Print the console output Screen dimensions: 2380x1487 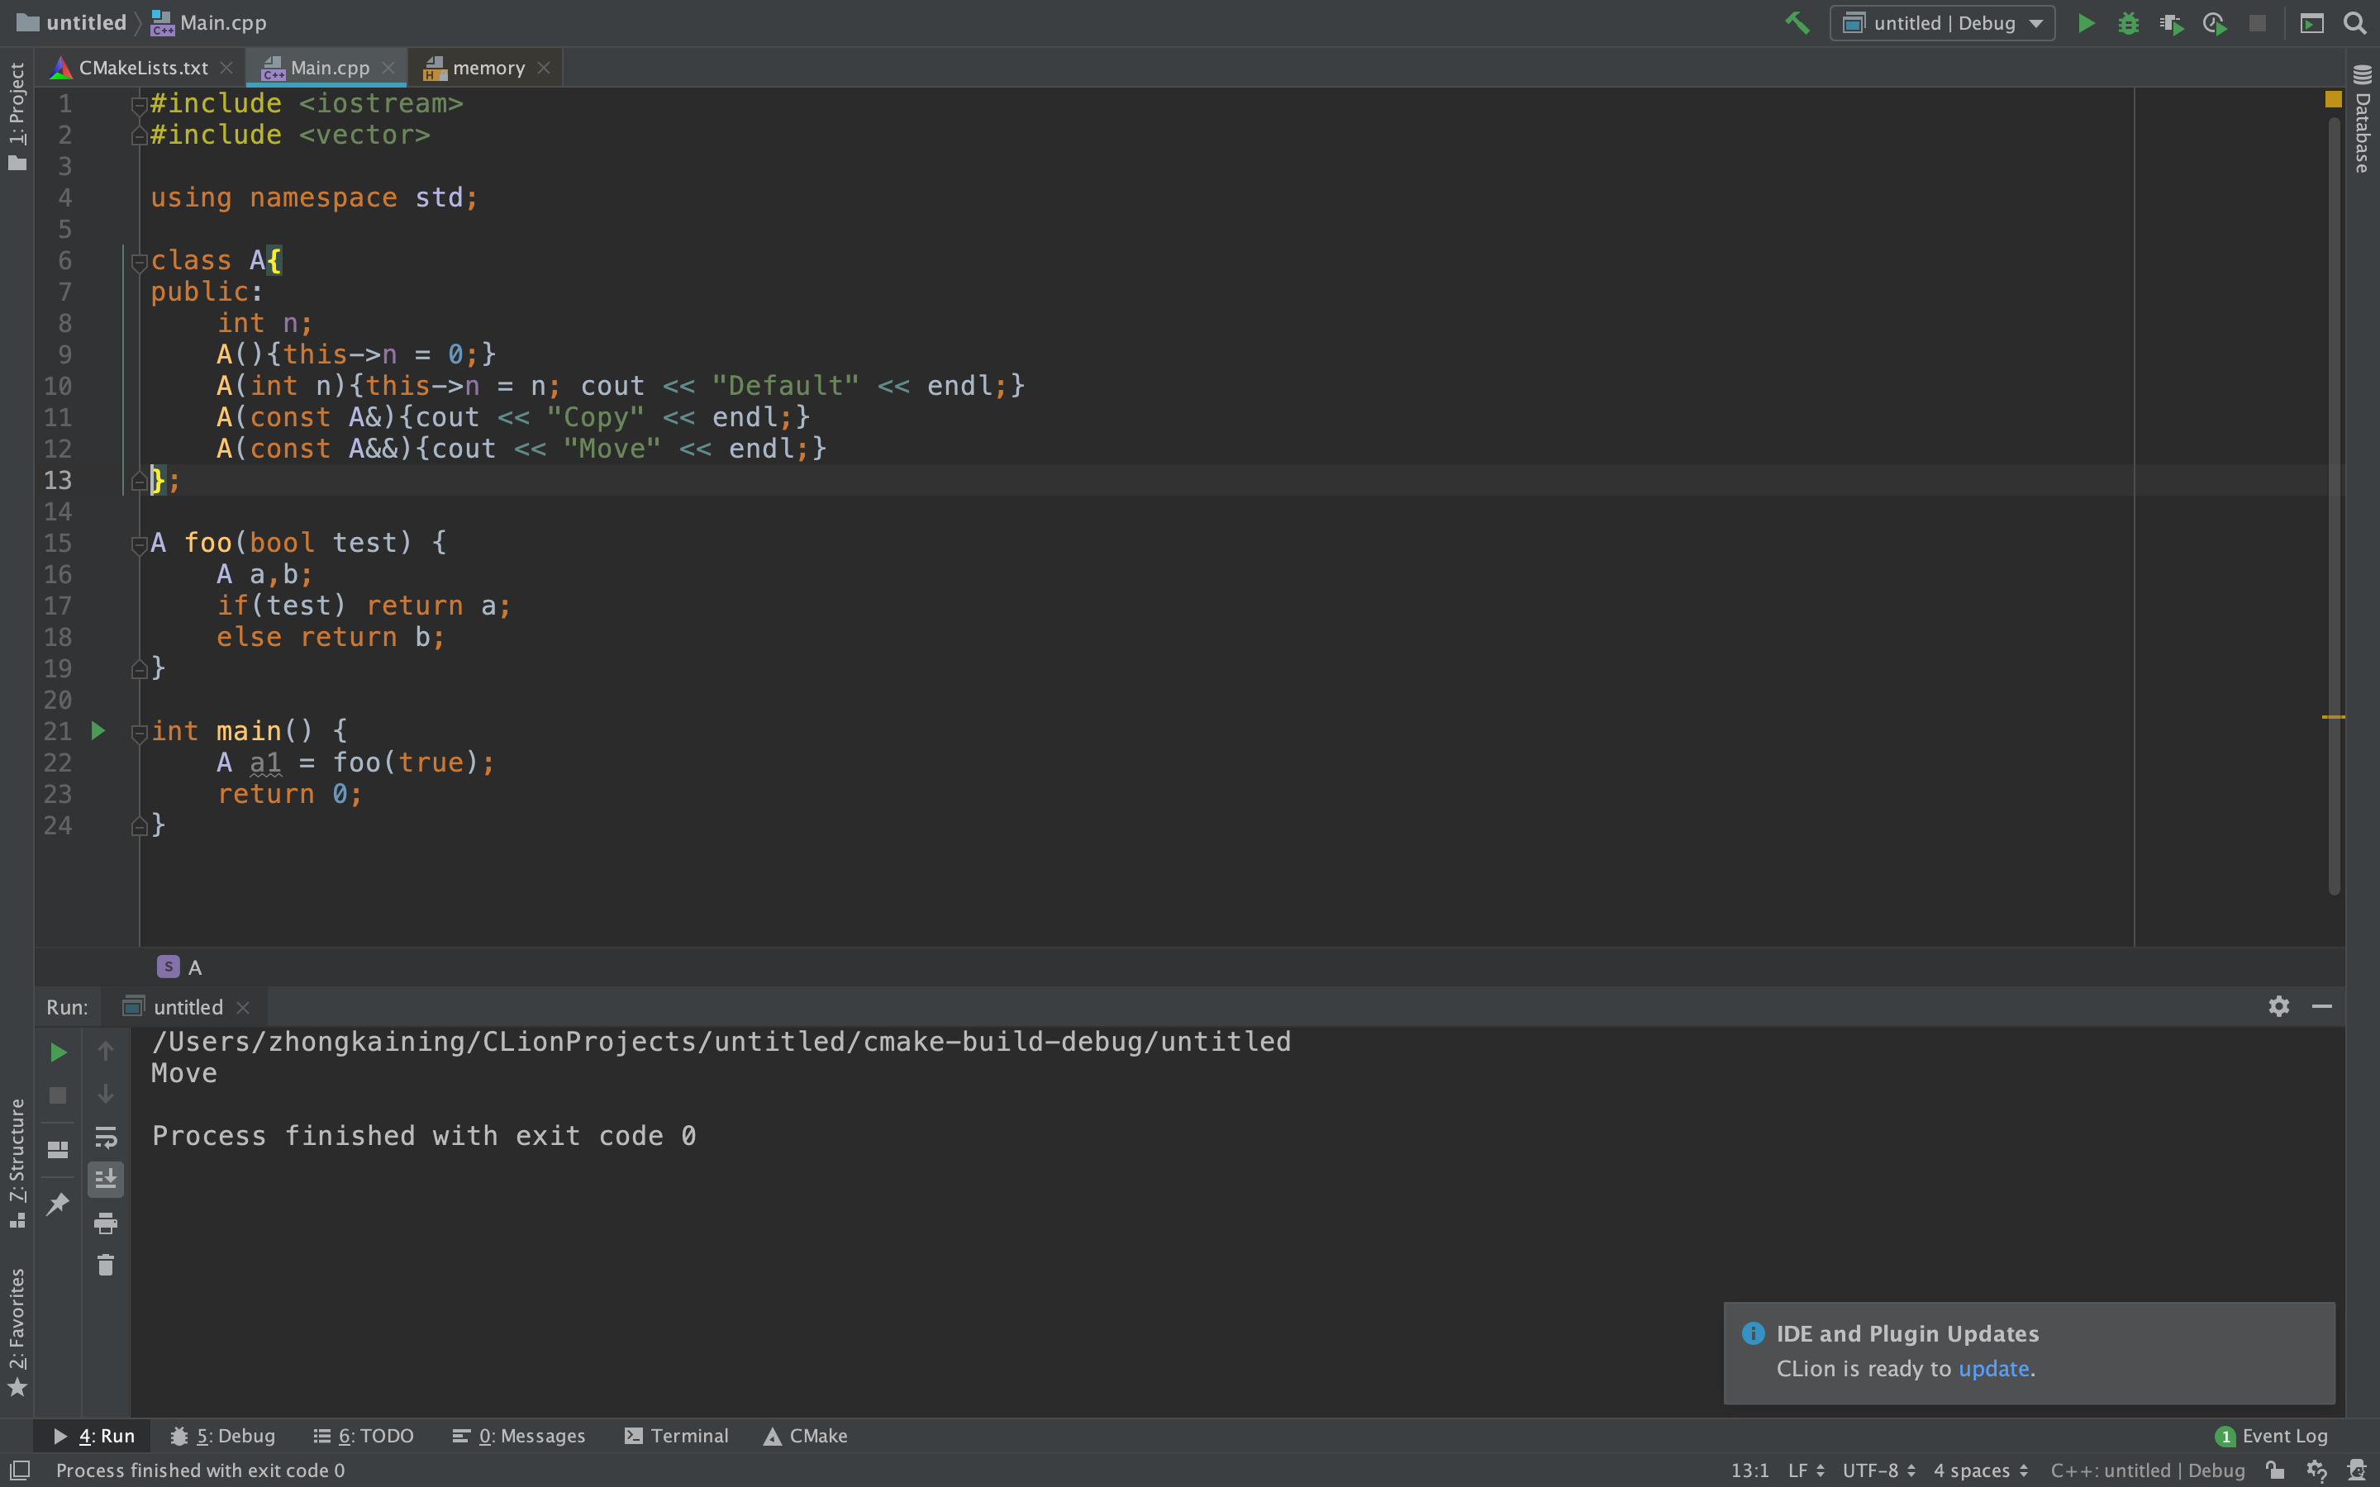click(x=105, y=1223)
